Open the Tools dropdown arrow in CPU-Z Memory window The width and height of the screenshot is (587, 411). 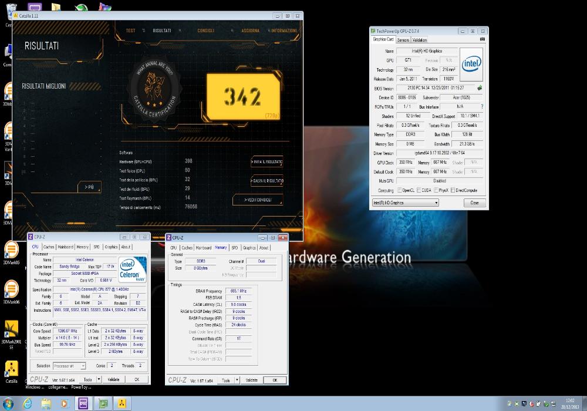click(237, 380)
